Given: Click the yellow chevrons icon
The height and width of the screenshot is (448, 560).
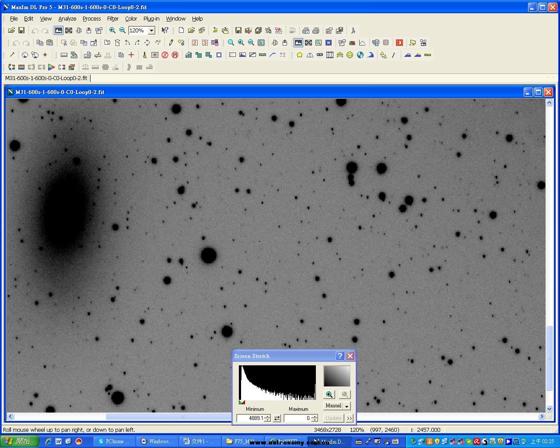Looking at the screenshot, I should coord(339,55).
